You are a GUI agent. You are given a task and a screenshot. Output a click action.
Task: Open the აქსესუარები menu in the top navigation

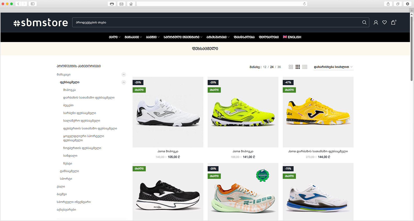coord(218,37)
